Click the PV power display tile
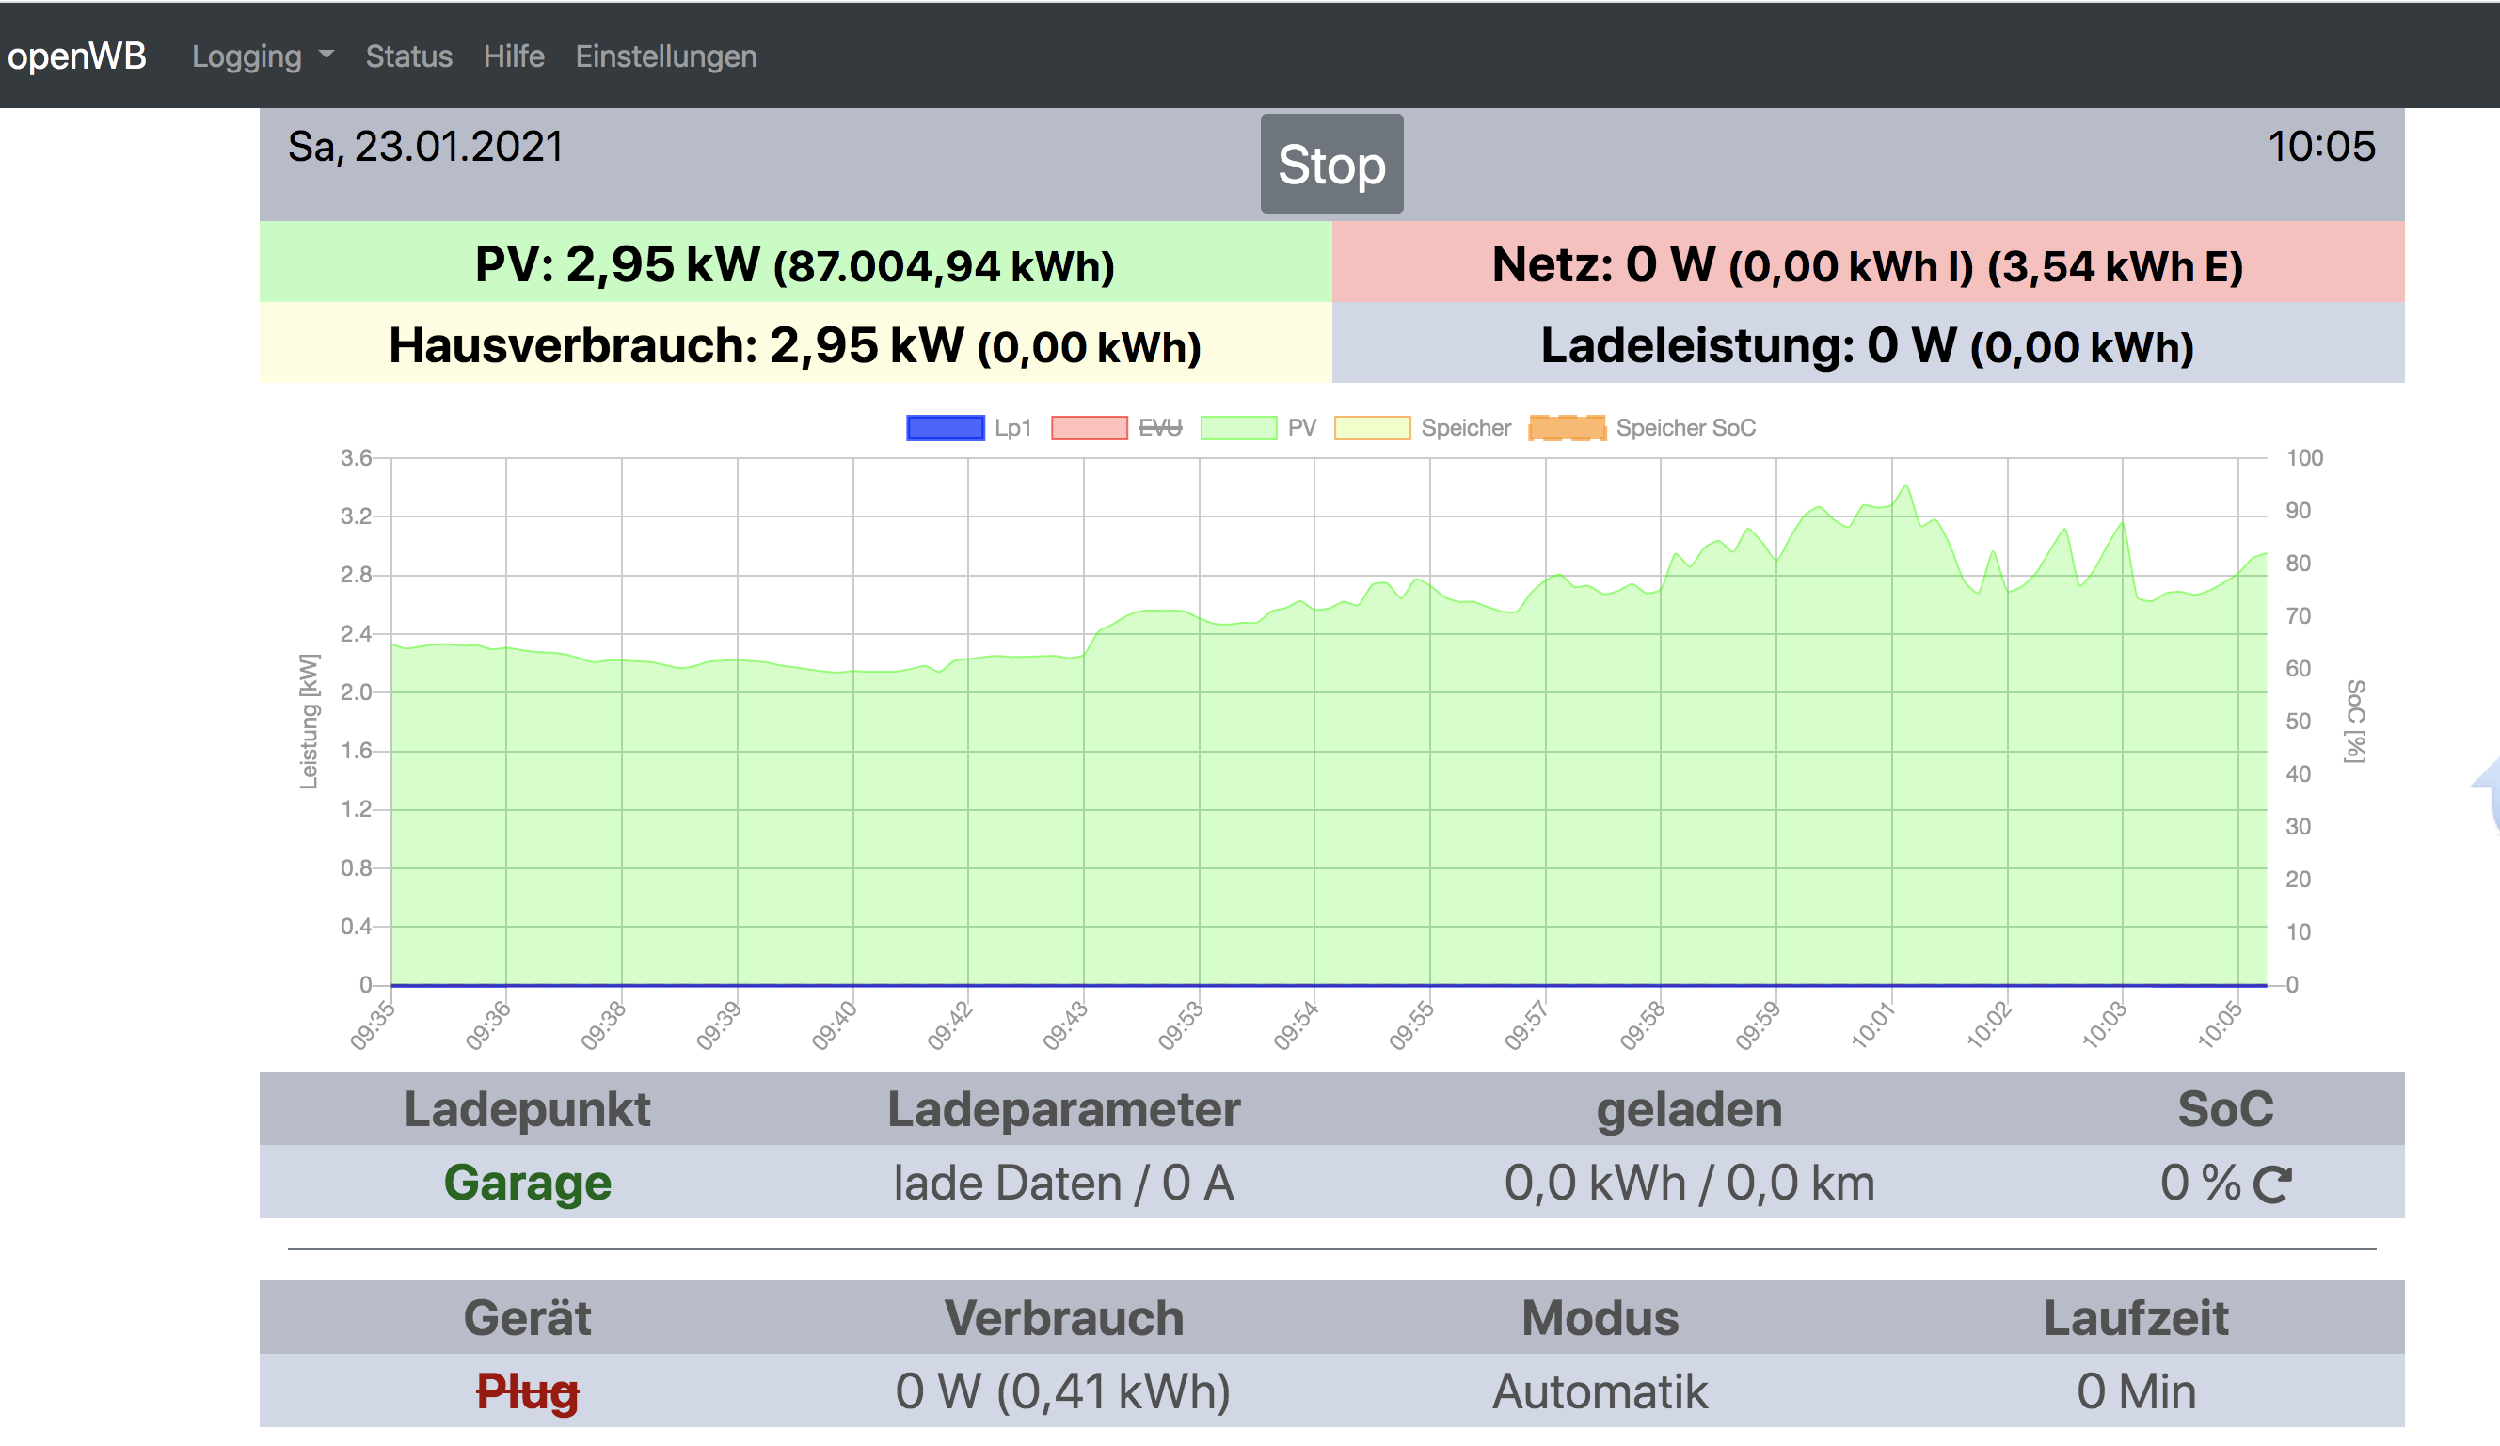 point(795,263)
